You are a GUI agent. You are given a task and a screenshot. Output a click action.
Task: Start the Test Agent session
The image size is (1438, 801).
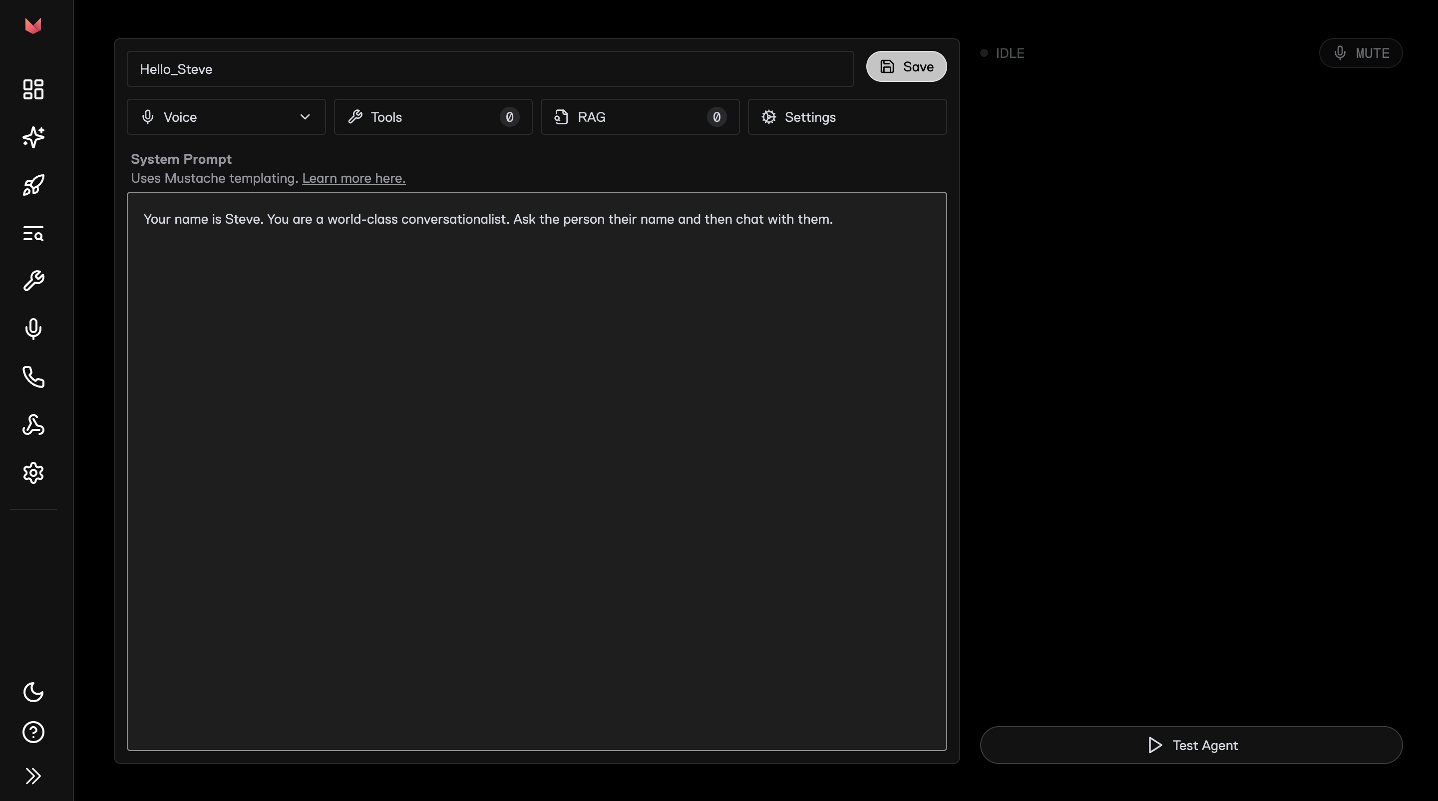click(x=1191, y=745)
